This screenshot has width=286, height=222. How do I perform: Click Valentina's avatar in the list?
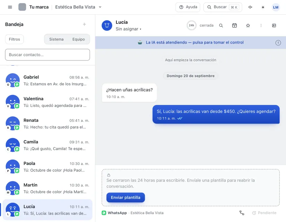coord(13,102)
